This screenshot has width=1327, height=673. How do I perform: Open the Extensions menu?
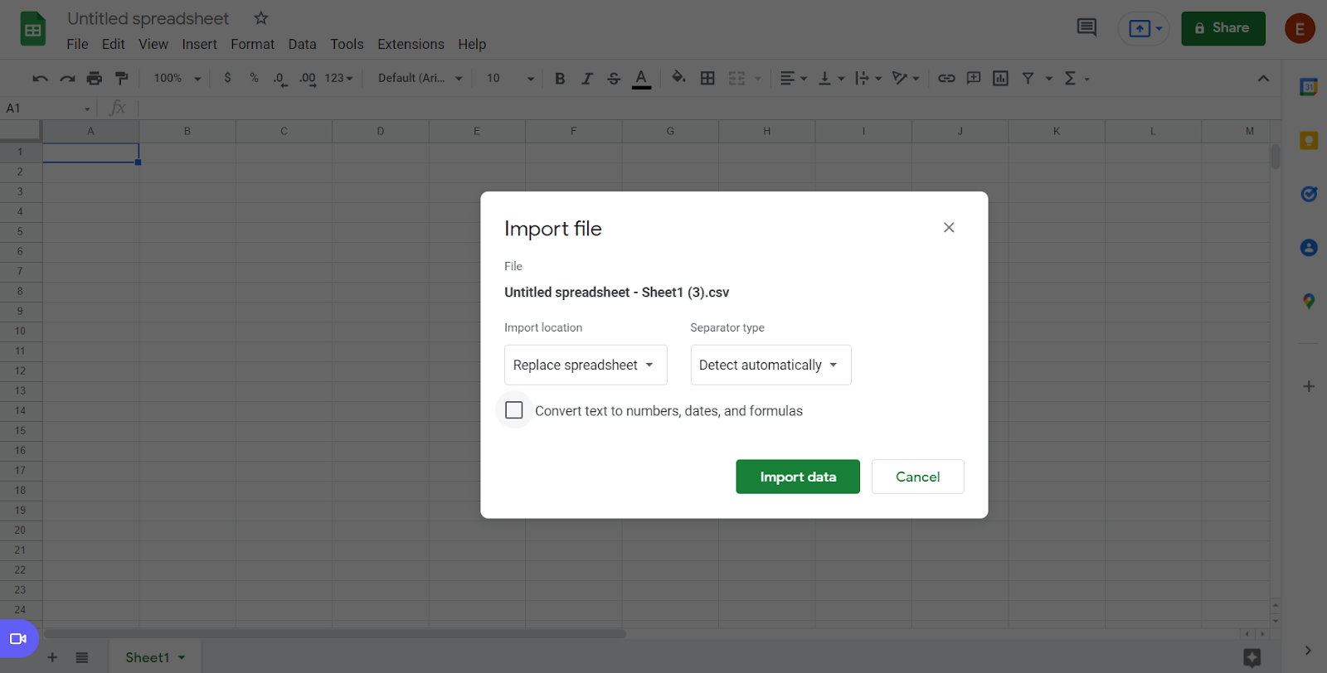pos(411,44)
